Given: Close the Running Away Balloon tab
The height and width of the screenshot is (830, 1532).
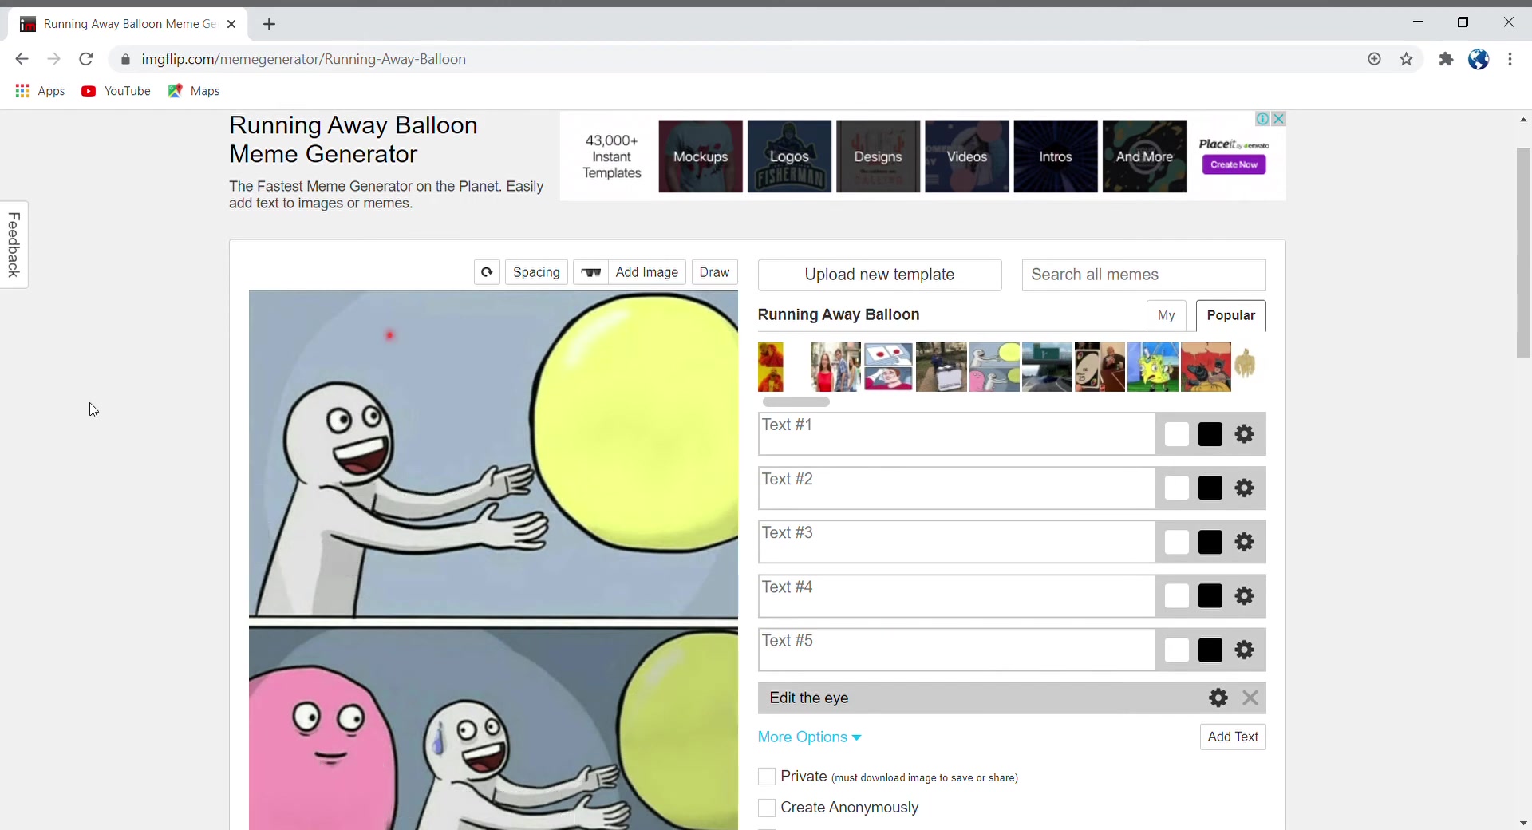Looking at the screenshot, I should click(231, 24).
